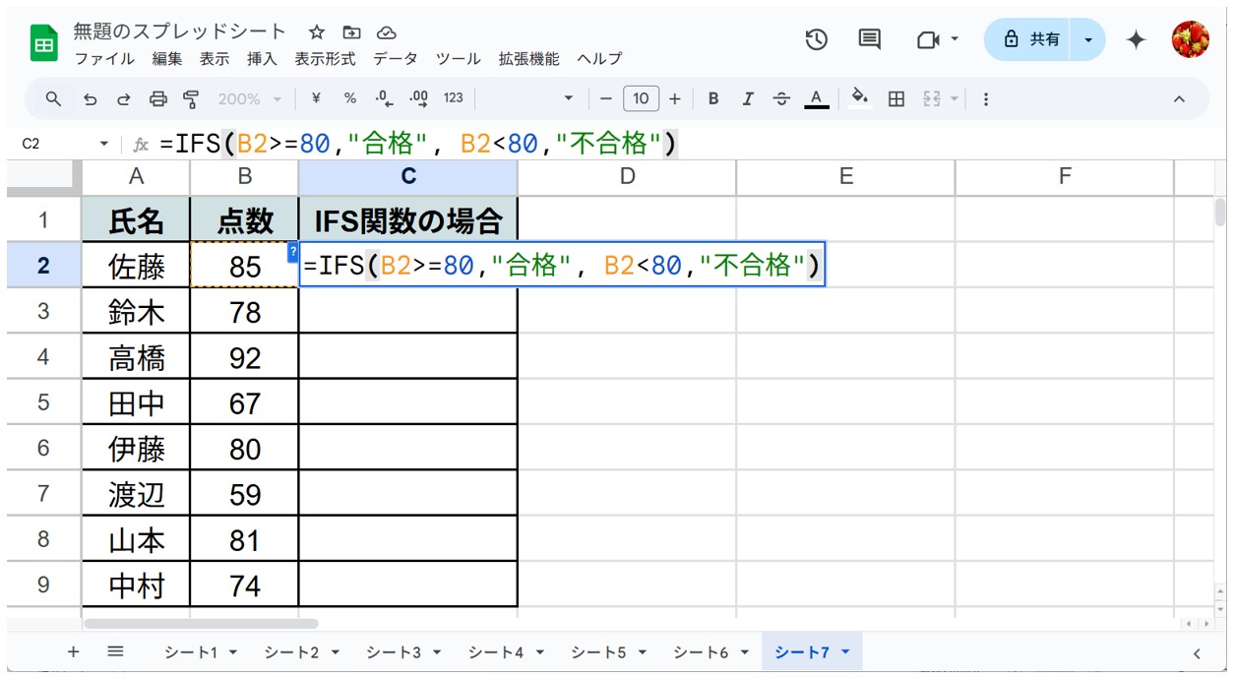Click the horizontal scrollbar thumb
The image size is (1234, 678).
click(x=201, y=624)
